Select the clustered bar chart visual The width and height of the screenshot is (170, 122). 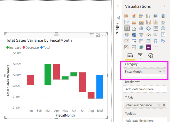coord(141,16)
